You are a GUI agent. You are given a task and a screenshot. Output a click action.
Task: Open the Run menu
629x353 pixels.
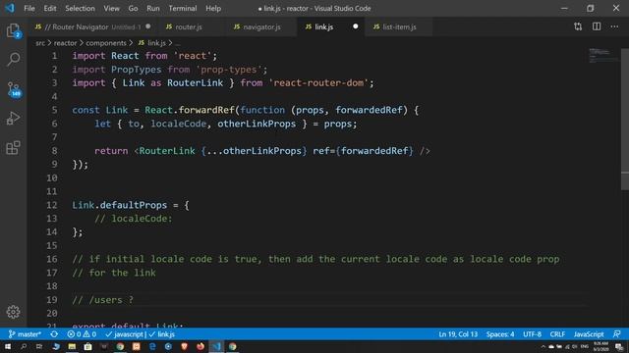pyautogui.click(x=153, y=8)
